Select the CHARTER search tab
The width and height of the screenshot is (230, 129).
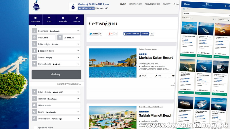coord(77,19)
